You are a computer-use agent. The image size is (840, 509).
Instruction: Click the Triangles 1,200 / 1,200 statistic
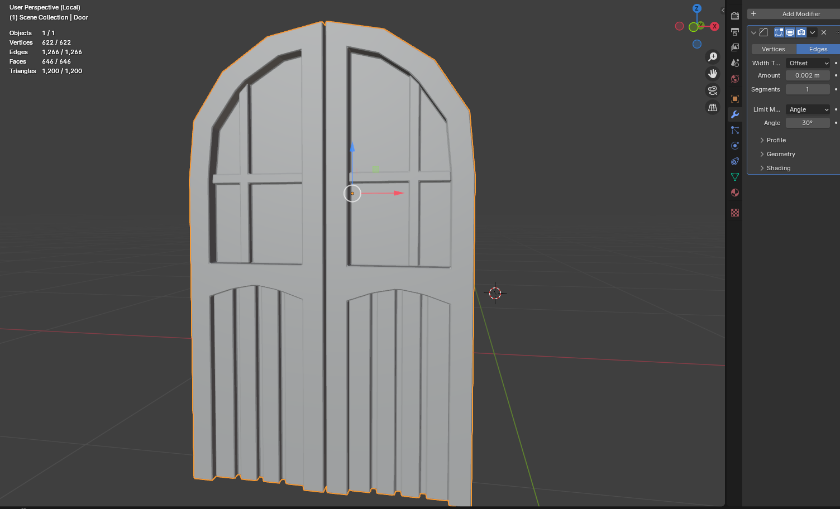coord(46,71)
